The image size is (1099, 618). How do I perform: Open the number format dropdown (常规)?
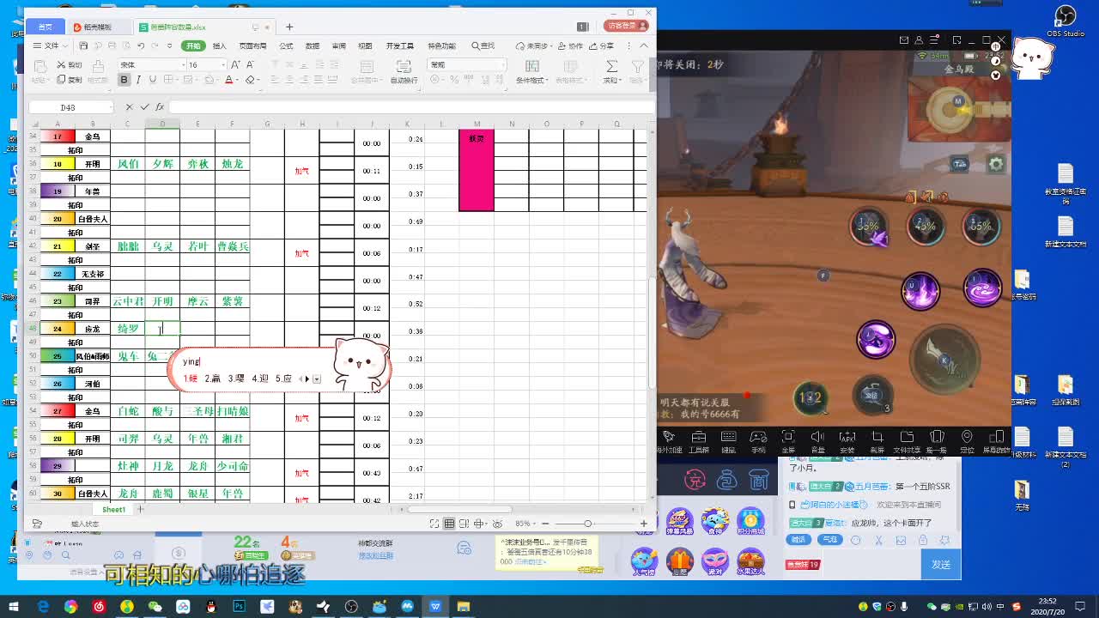pos(501,64)
